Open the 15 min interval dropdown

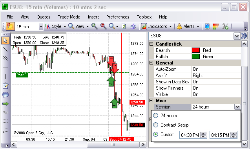point(41,27)
